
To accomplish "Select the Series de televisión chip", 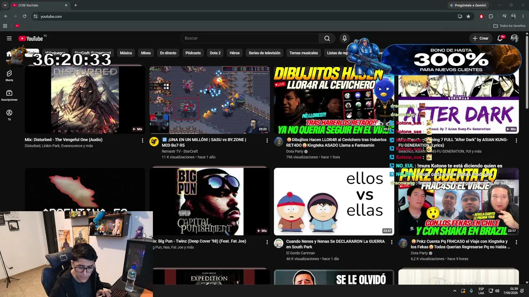I will [264, 53].
